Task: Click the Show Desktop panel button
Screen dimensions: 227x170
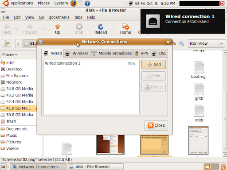Action: (x=4, y=167)
